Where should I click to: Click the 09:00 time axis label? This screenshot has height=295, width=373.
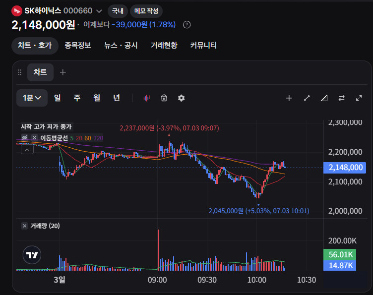click(157, 280)
